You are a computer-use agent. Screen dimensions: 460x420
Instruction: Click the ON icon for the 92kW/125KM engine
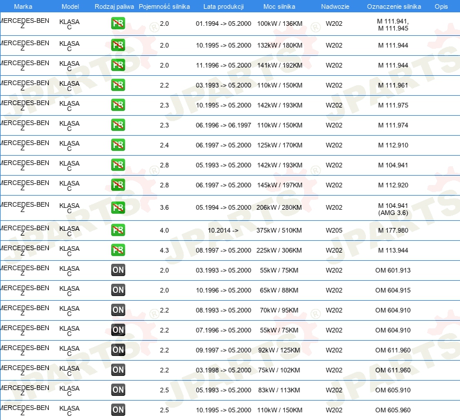118,350
